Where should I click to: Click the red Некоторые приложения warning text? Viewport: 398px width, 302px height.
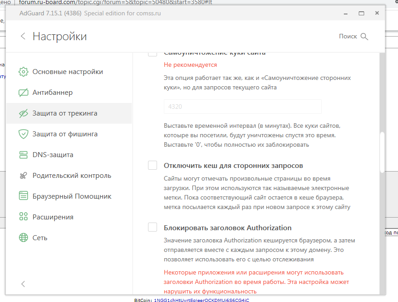coord(256,282)
